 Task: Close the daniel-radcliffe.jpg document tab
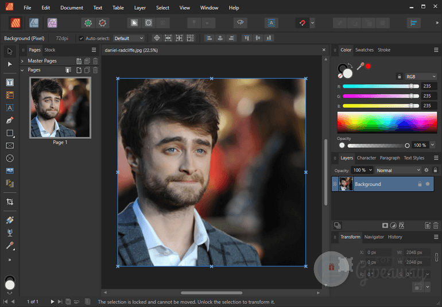324,50
